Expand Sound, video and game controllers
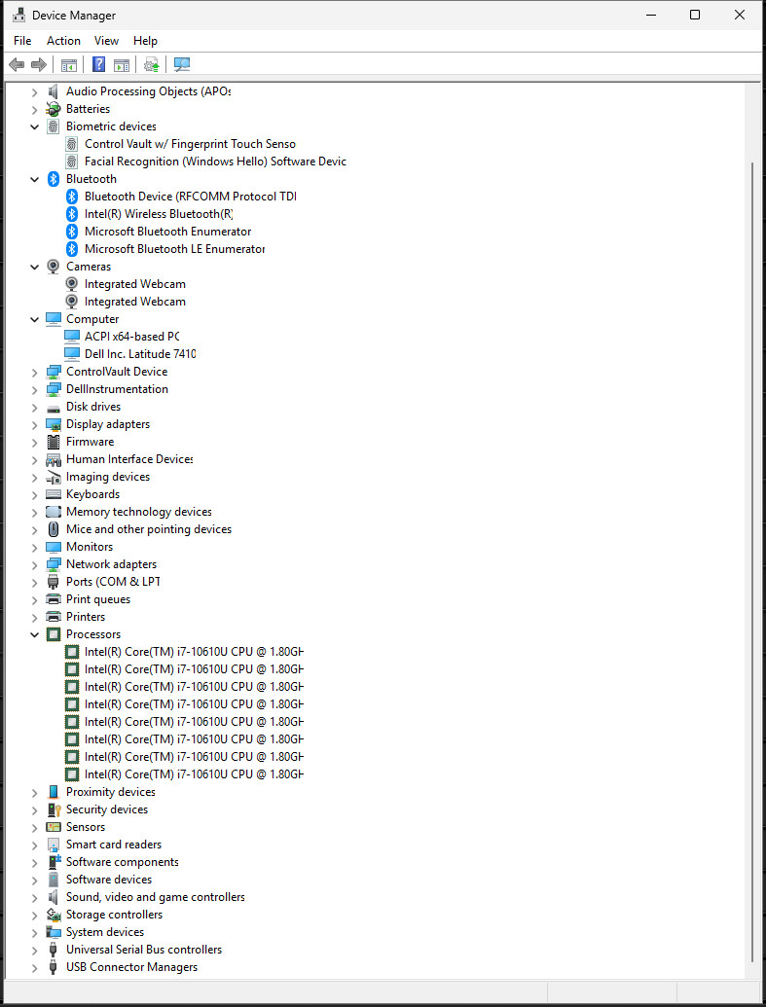This screenshot has width=766, height=1007. tap(35, 897)
